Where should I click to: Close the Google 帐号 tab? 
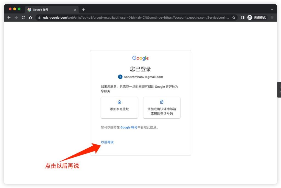pyautogui.click(x=75, y=10)
